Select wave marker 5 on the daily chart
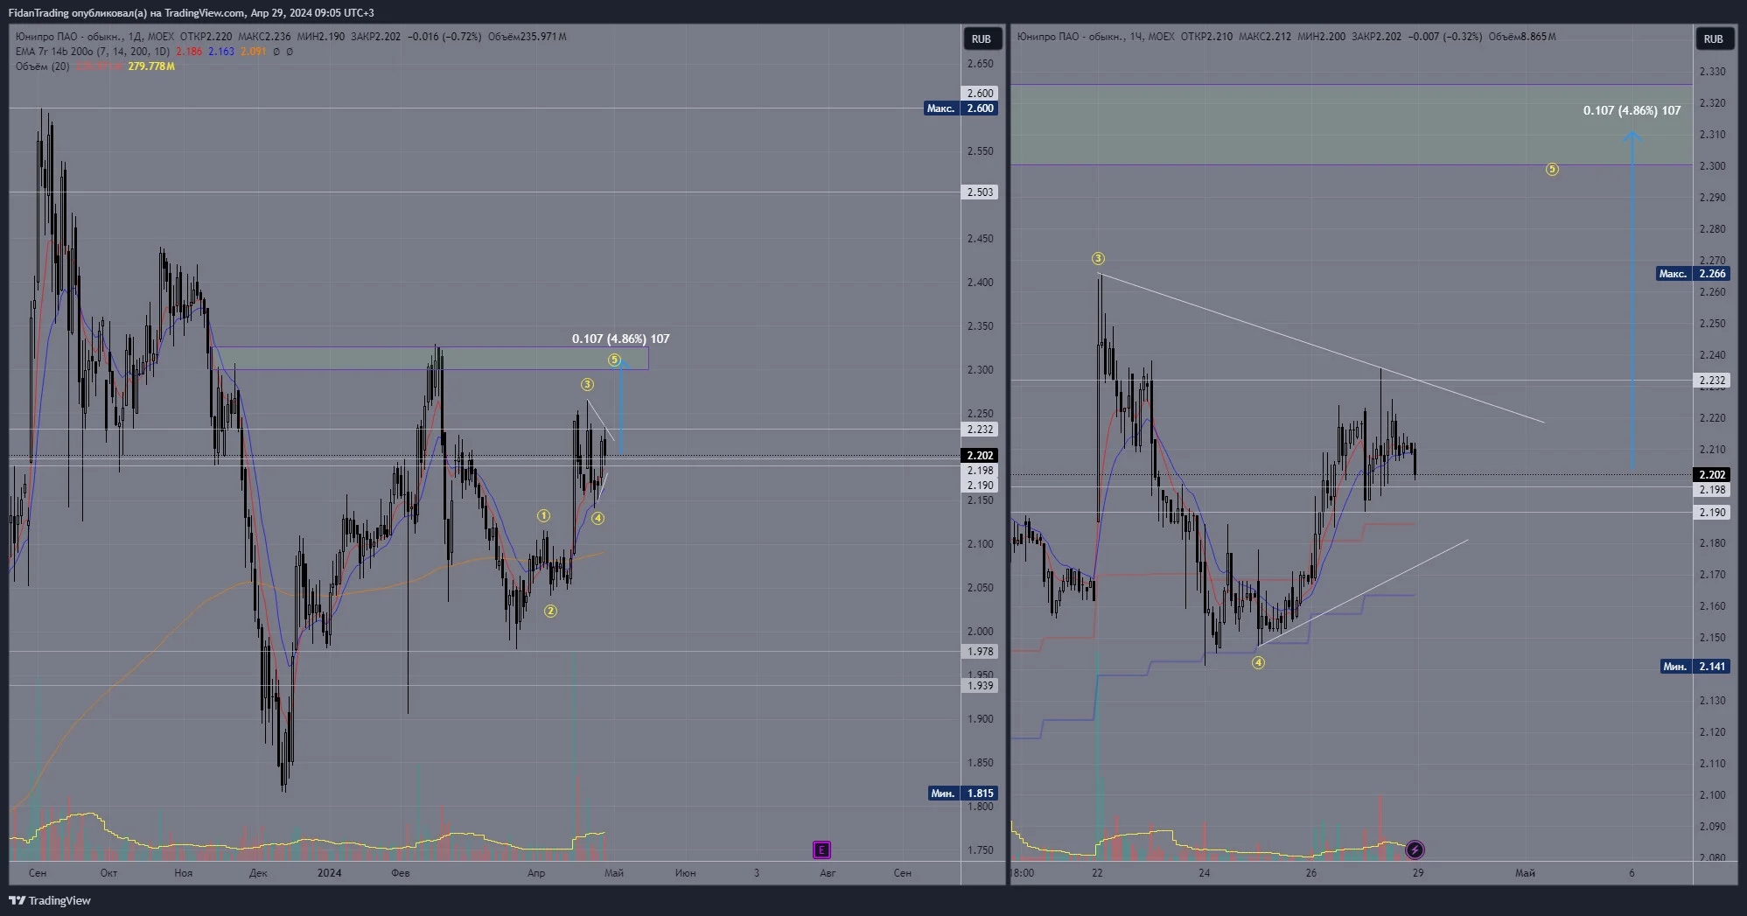The height and width of the screenshot is (916, 1747). (x=614, y=360)
